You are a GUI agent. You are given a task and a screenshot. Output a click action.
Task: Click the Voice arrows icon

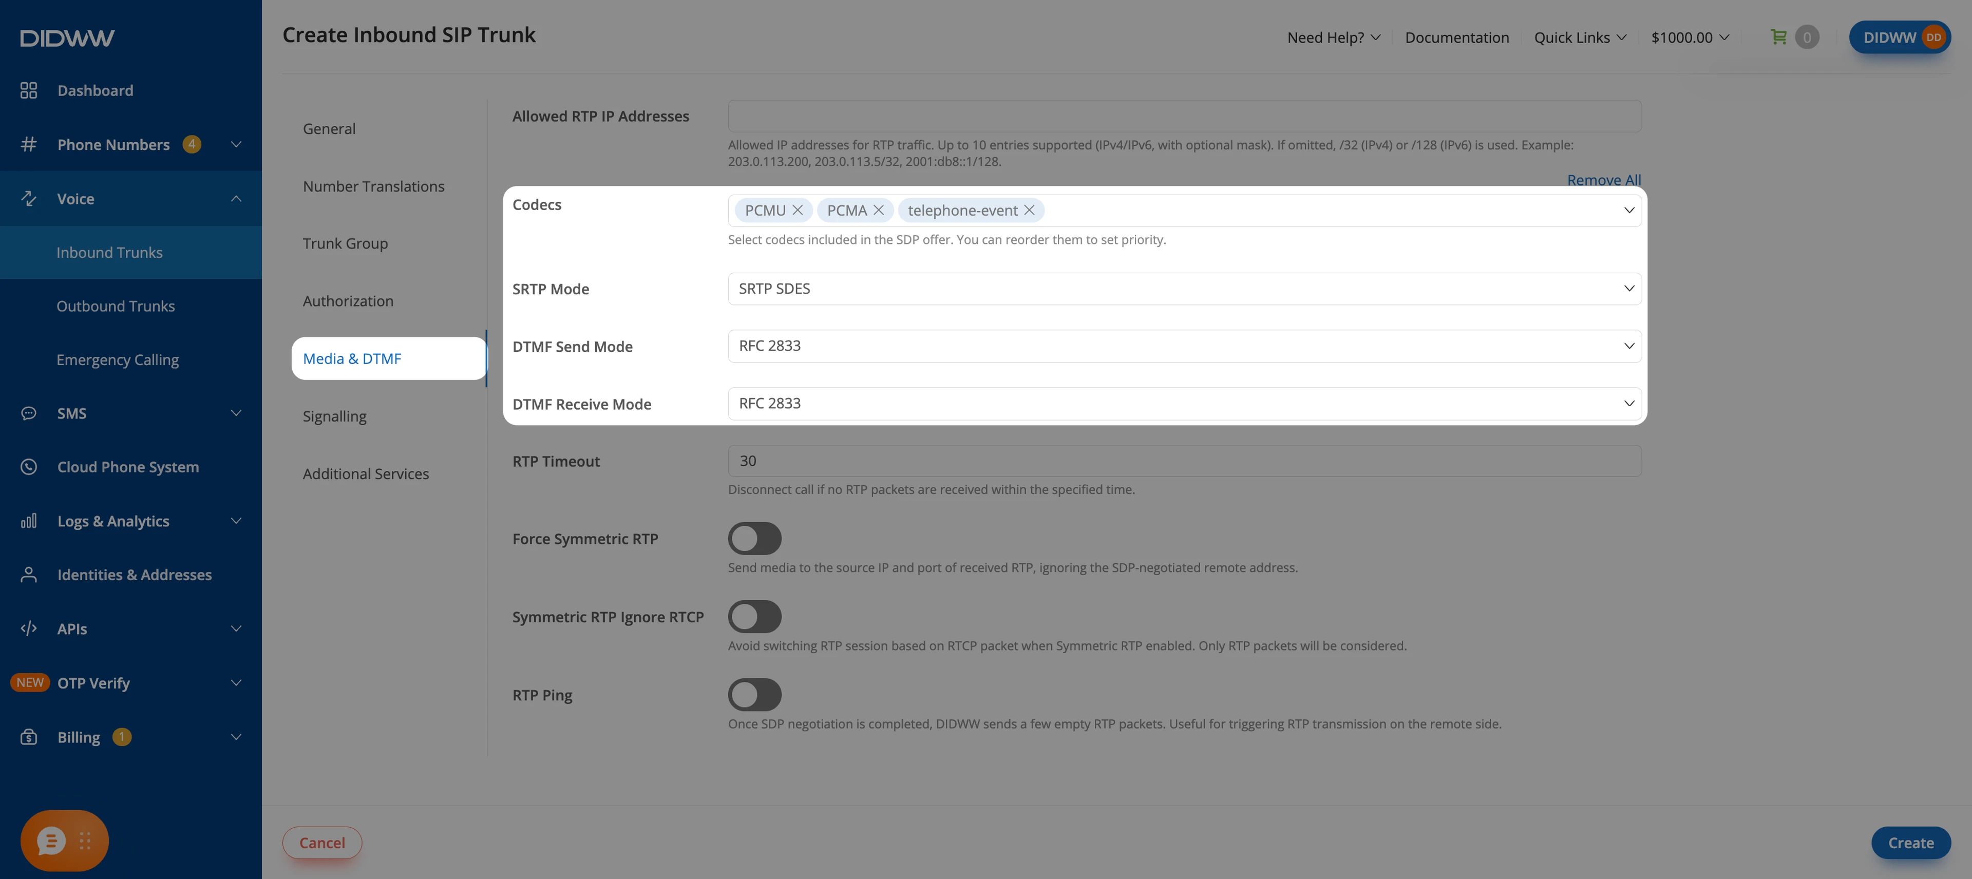(28, 198)
